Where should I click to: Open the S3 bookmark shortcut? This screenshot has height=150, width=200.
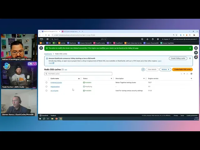[55, 43]
